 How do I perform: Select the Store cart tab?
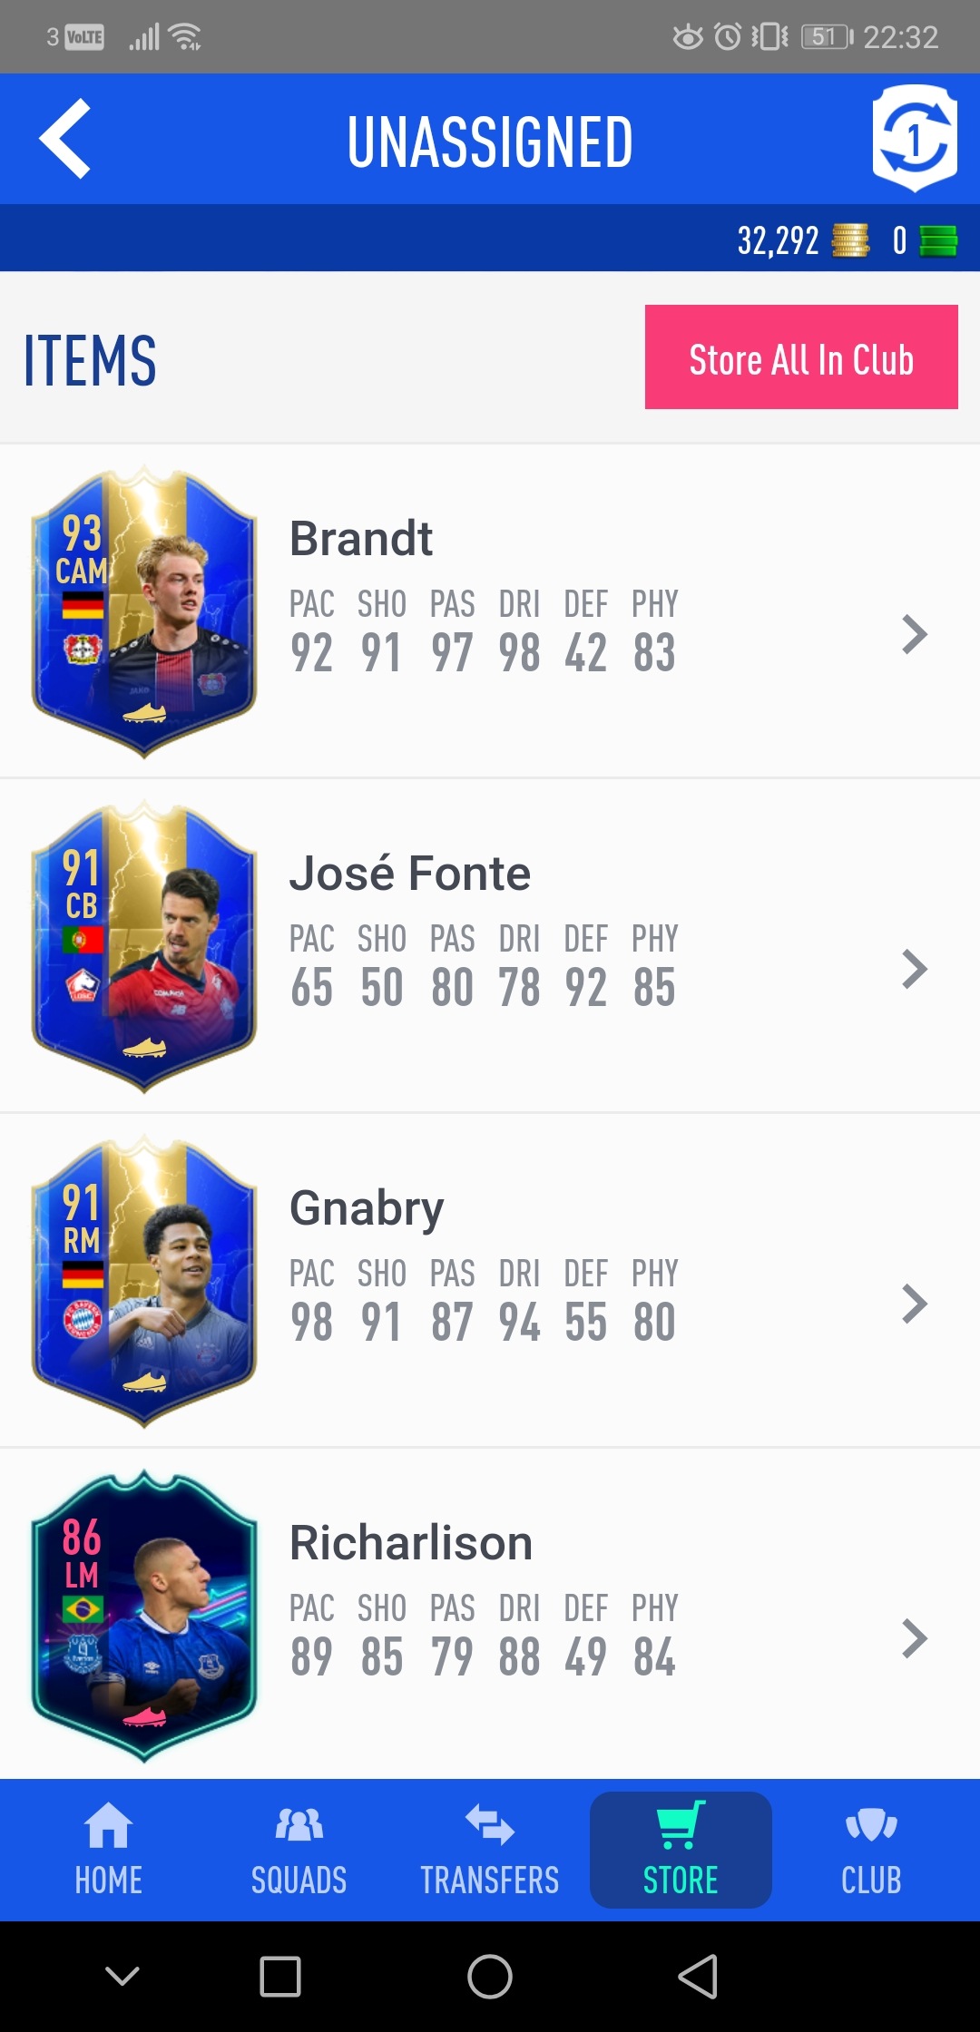tap(681, 1851)
